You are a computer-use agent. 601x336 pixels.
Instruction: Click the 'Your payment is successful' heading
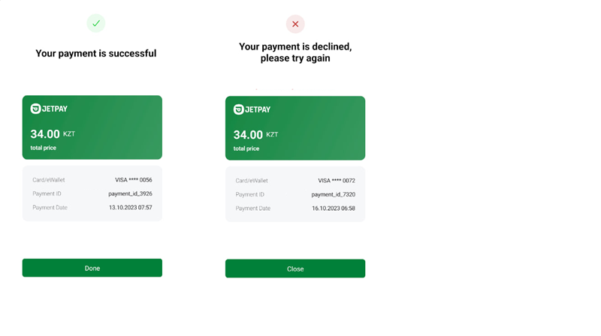pyautogui.click(x=96, y=53)
